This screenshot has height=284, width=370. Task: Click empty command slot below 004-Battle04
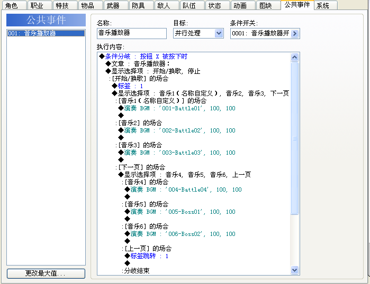(x=128, y=196)
